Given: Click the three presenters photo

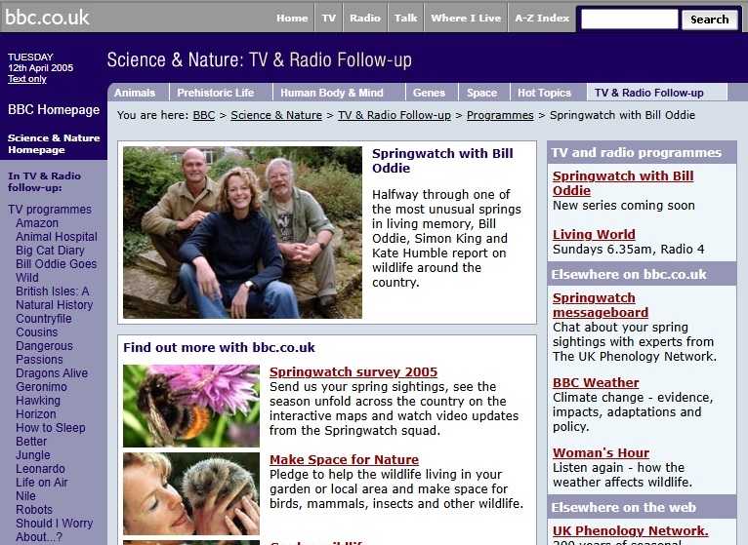Looking at the screenshot, I should point(242,232).
